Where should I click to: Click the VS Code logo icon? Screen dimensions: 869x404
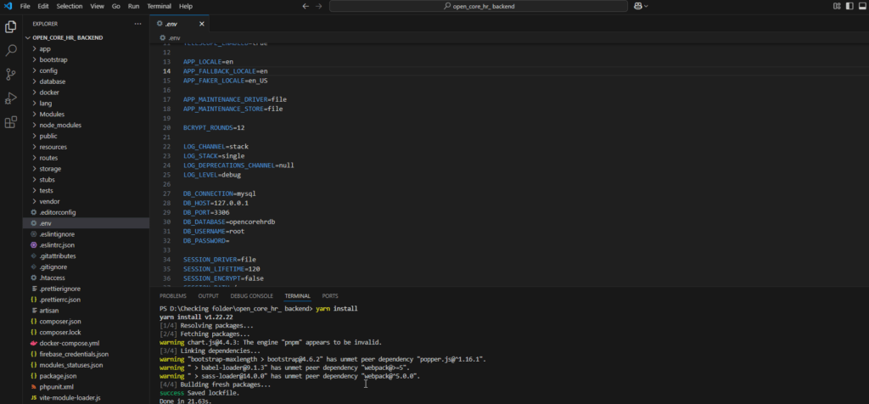tap(8, 6)
